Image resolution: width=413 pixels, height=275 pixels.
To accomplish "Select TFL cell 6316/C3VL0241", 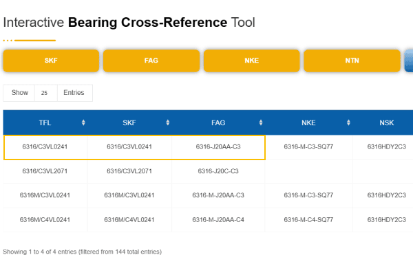I will (x=45, y=147).
